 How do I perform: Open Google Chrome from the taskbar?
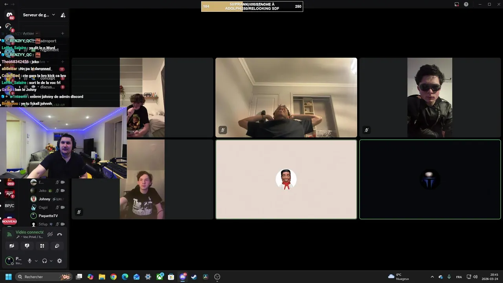click(x=114, y=277)
